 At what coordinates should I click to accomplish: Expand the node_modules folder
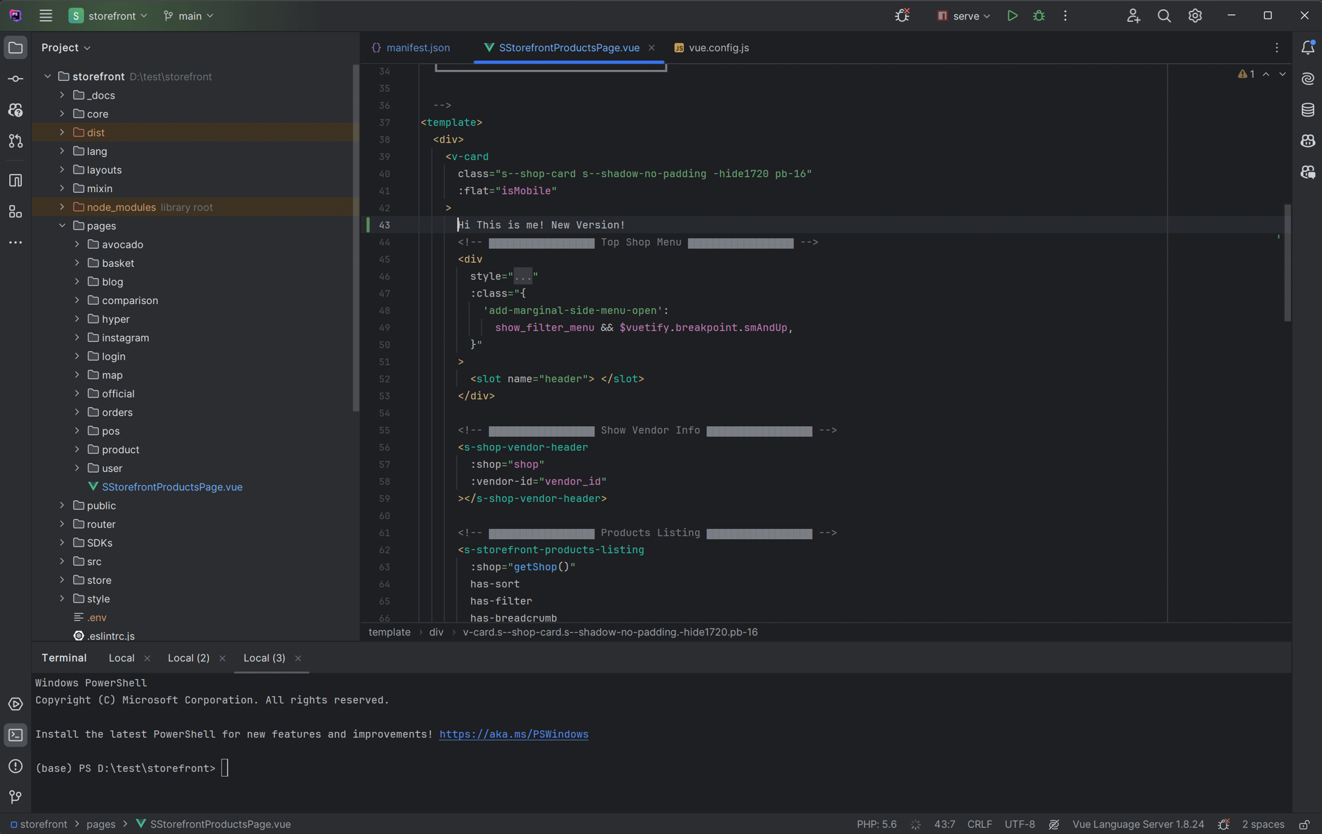pos(62,207)
